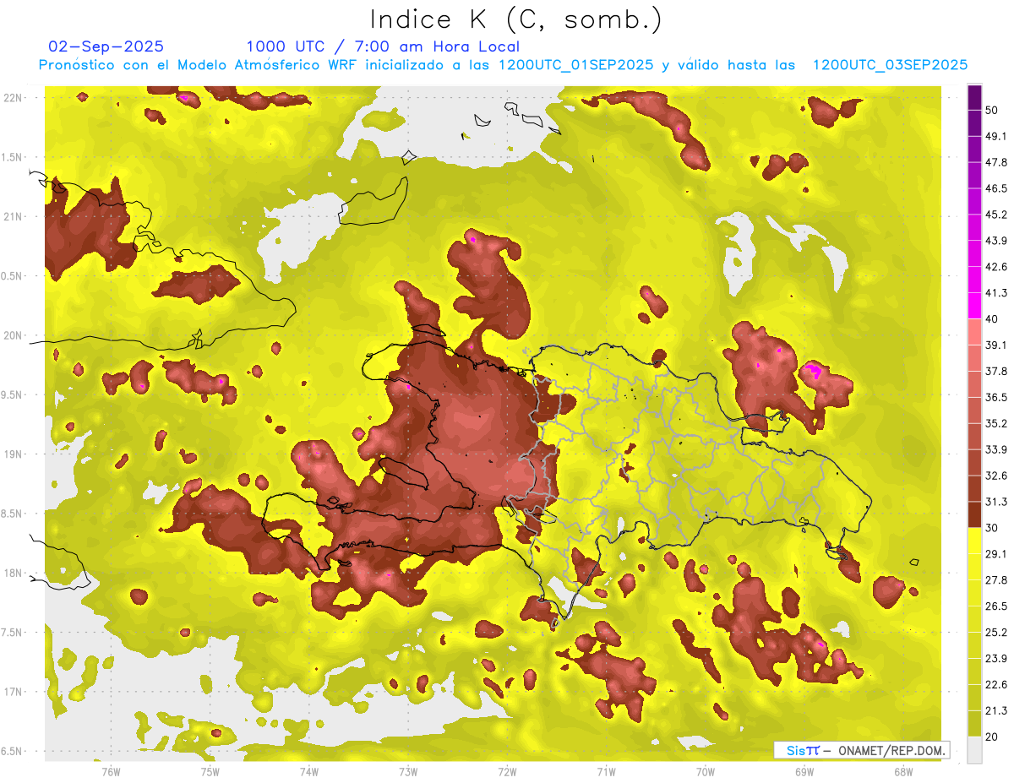
Task: Click the "36.5" value on the color scale
Action: tap(997, 397)
